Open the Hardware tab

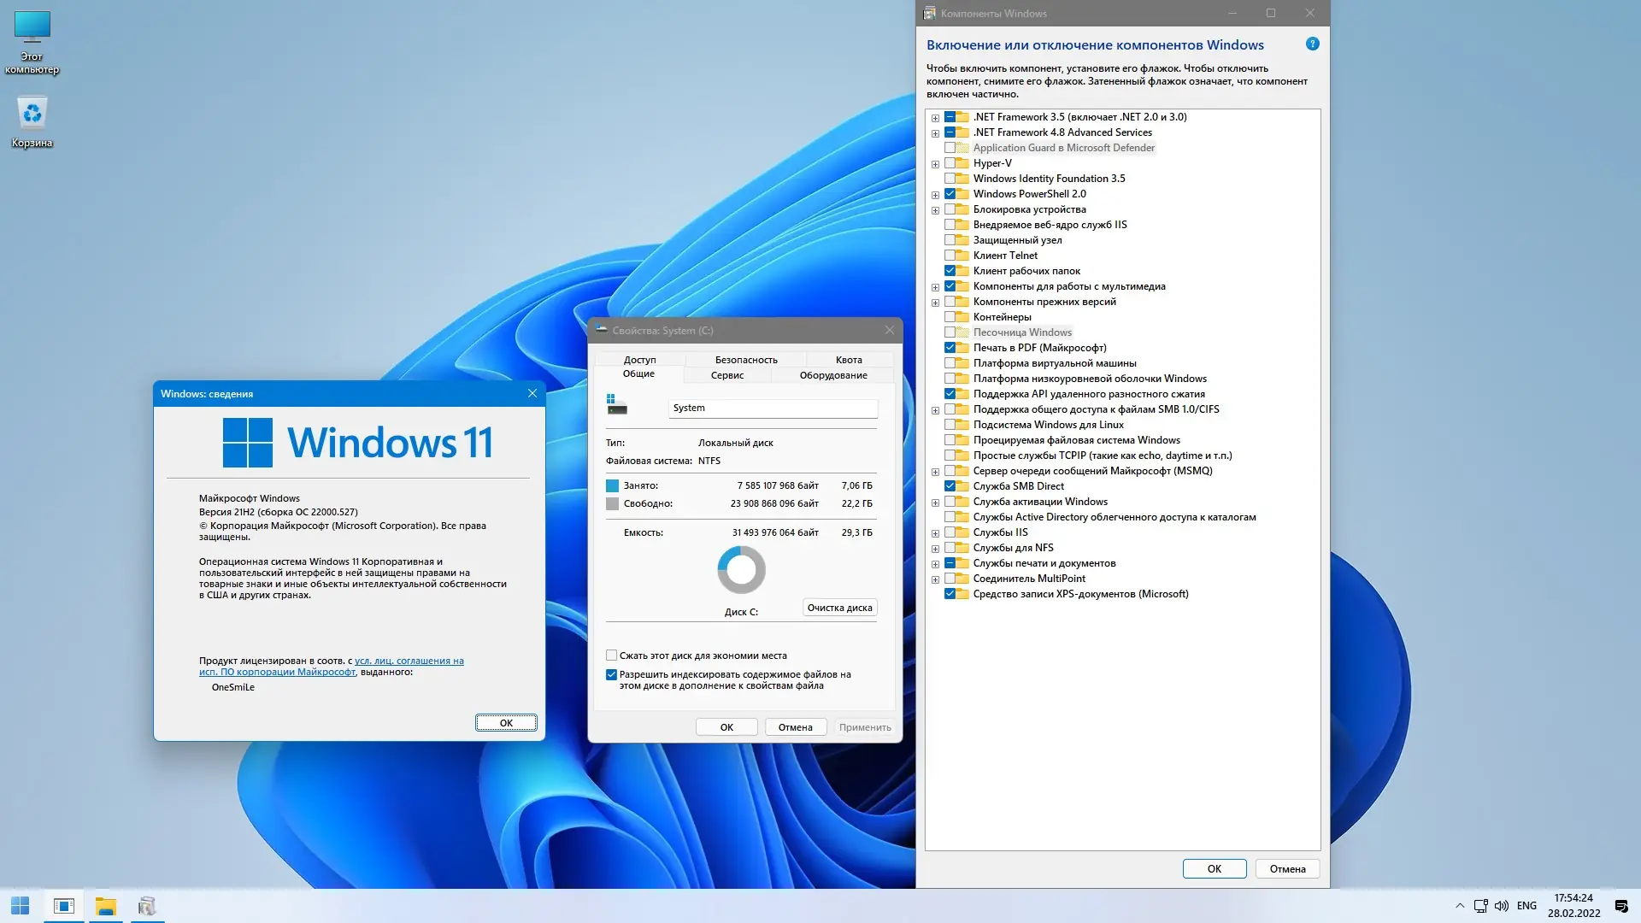(x=832, y=375)
